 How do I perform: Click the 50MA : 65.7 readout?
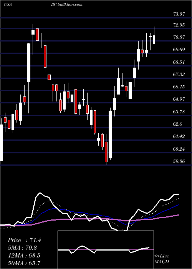pyautogui.click(x=24, y=263)
